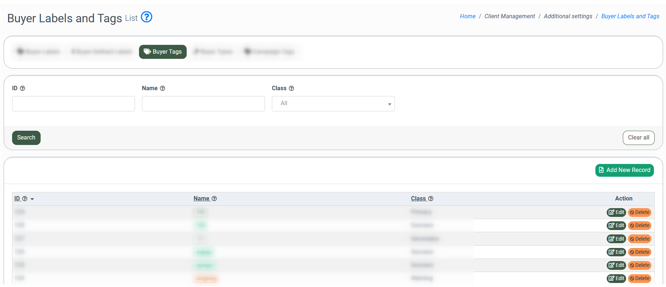
Task: Click the help icon next to Class filter label
Action: pyautogui.click(x=291, y=88)
